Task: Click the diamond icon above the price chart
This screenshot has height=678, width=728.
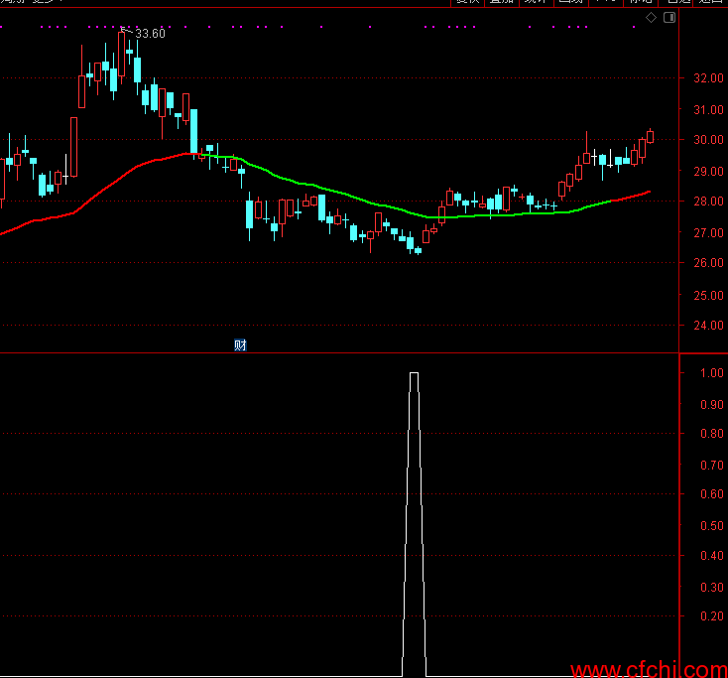Action: click(x=651, y=18)
